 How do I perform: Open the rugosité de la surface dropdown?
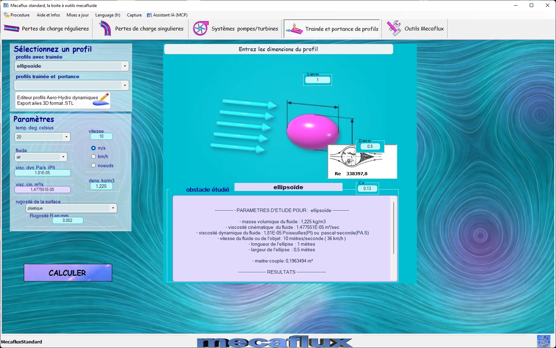click(x=113, y=208)
